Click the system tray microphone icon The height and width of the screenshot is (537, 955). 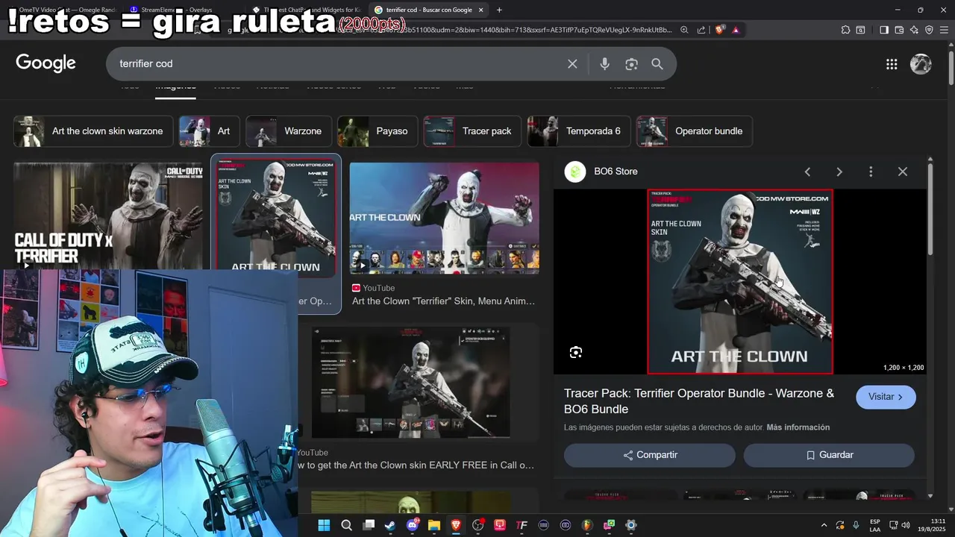[856, 525]
